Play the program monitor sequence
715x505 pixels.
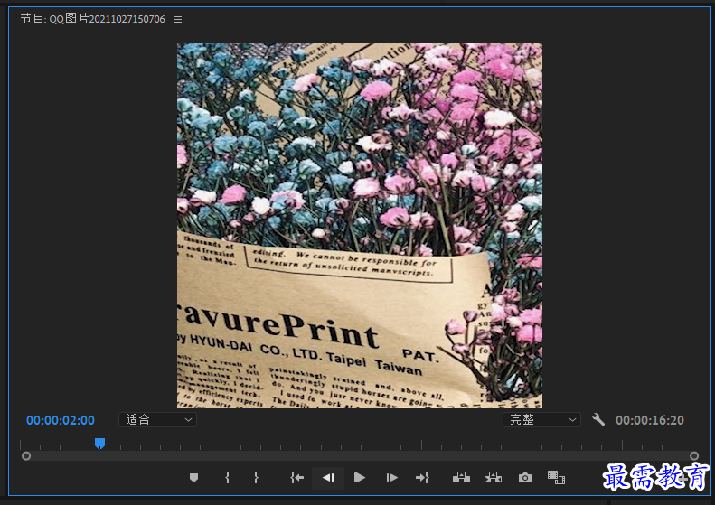coord(360,478)
